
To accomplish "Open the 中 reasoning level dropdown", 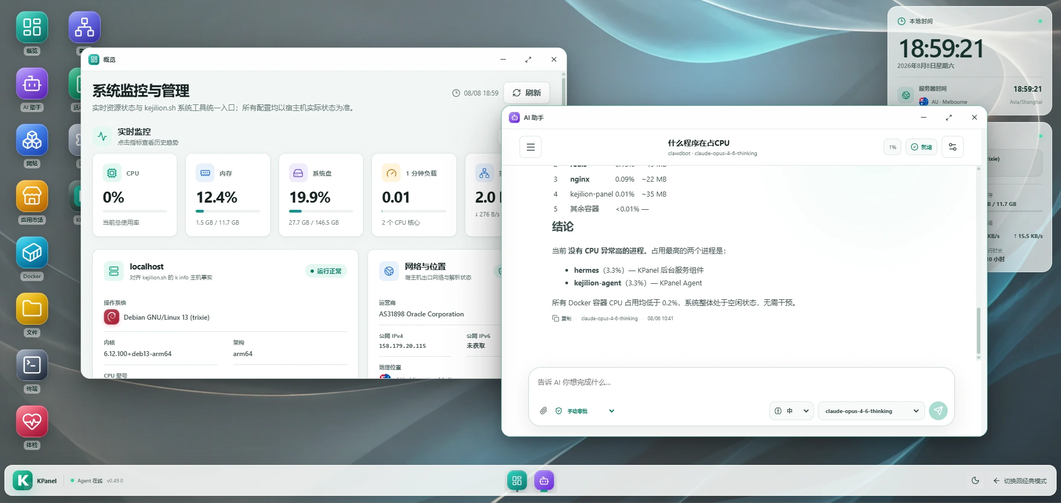I will pyautogui.click(x=791, y=411).
